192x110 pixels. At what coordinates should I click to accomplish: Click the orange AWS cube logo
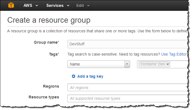[x=11, y=5]
